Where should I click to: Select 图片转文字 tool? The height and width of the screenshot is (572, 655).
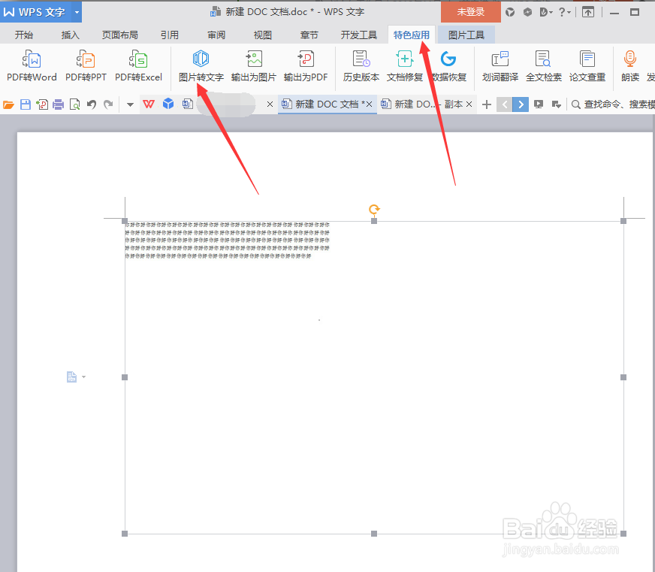[201, 66]
